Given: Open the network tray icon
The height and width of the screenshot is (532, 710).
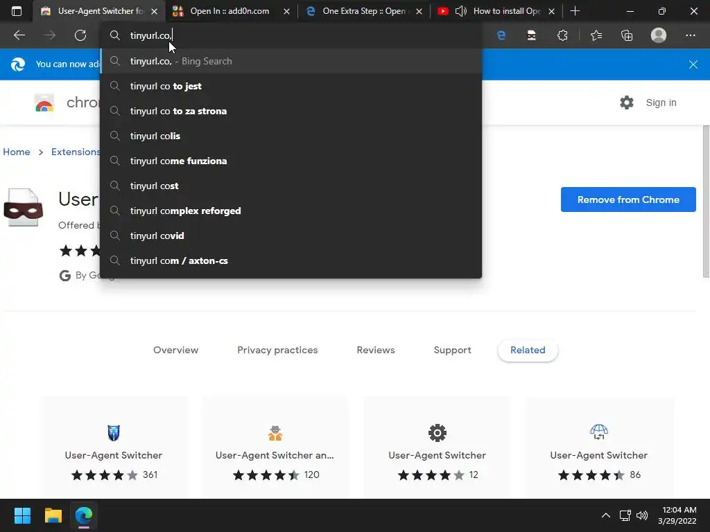Looking at the screenshot, I should point(625,515).
